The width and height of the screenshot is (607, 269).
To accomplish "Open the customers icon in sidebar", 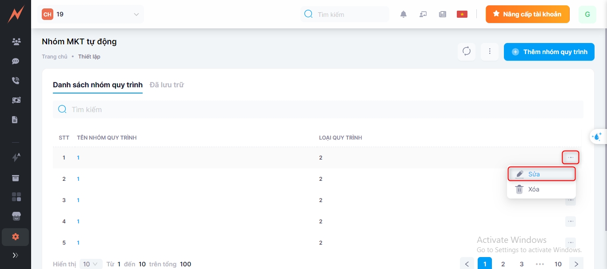I will coord(16,42).
